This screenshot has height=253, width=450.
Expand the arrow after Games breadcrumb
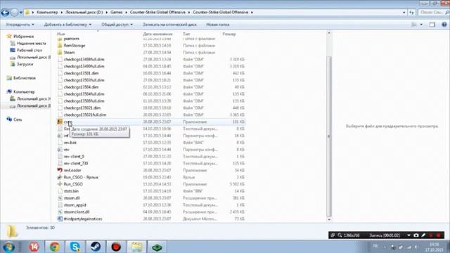127,13
